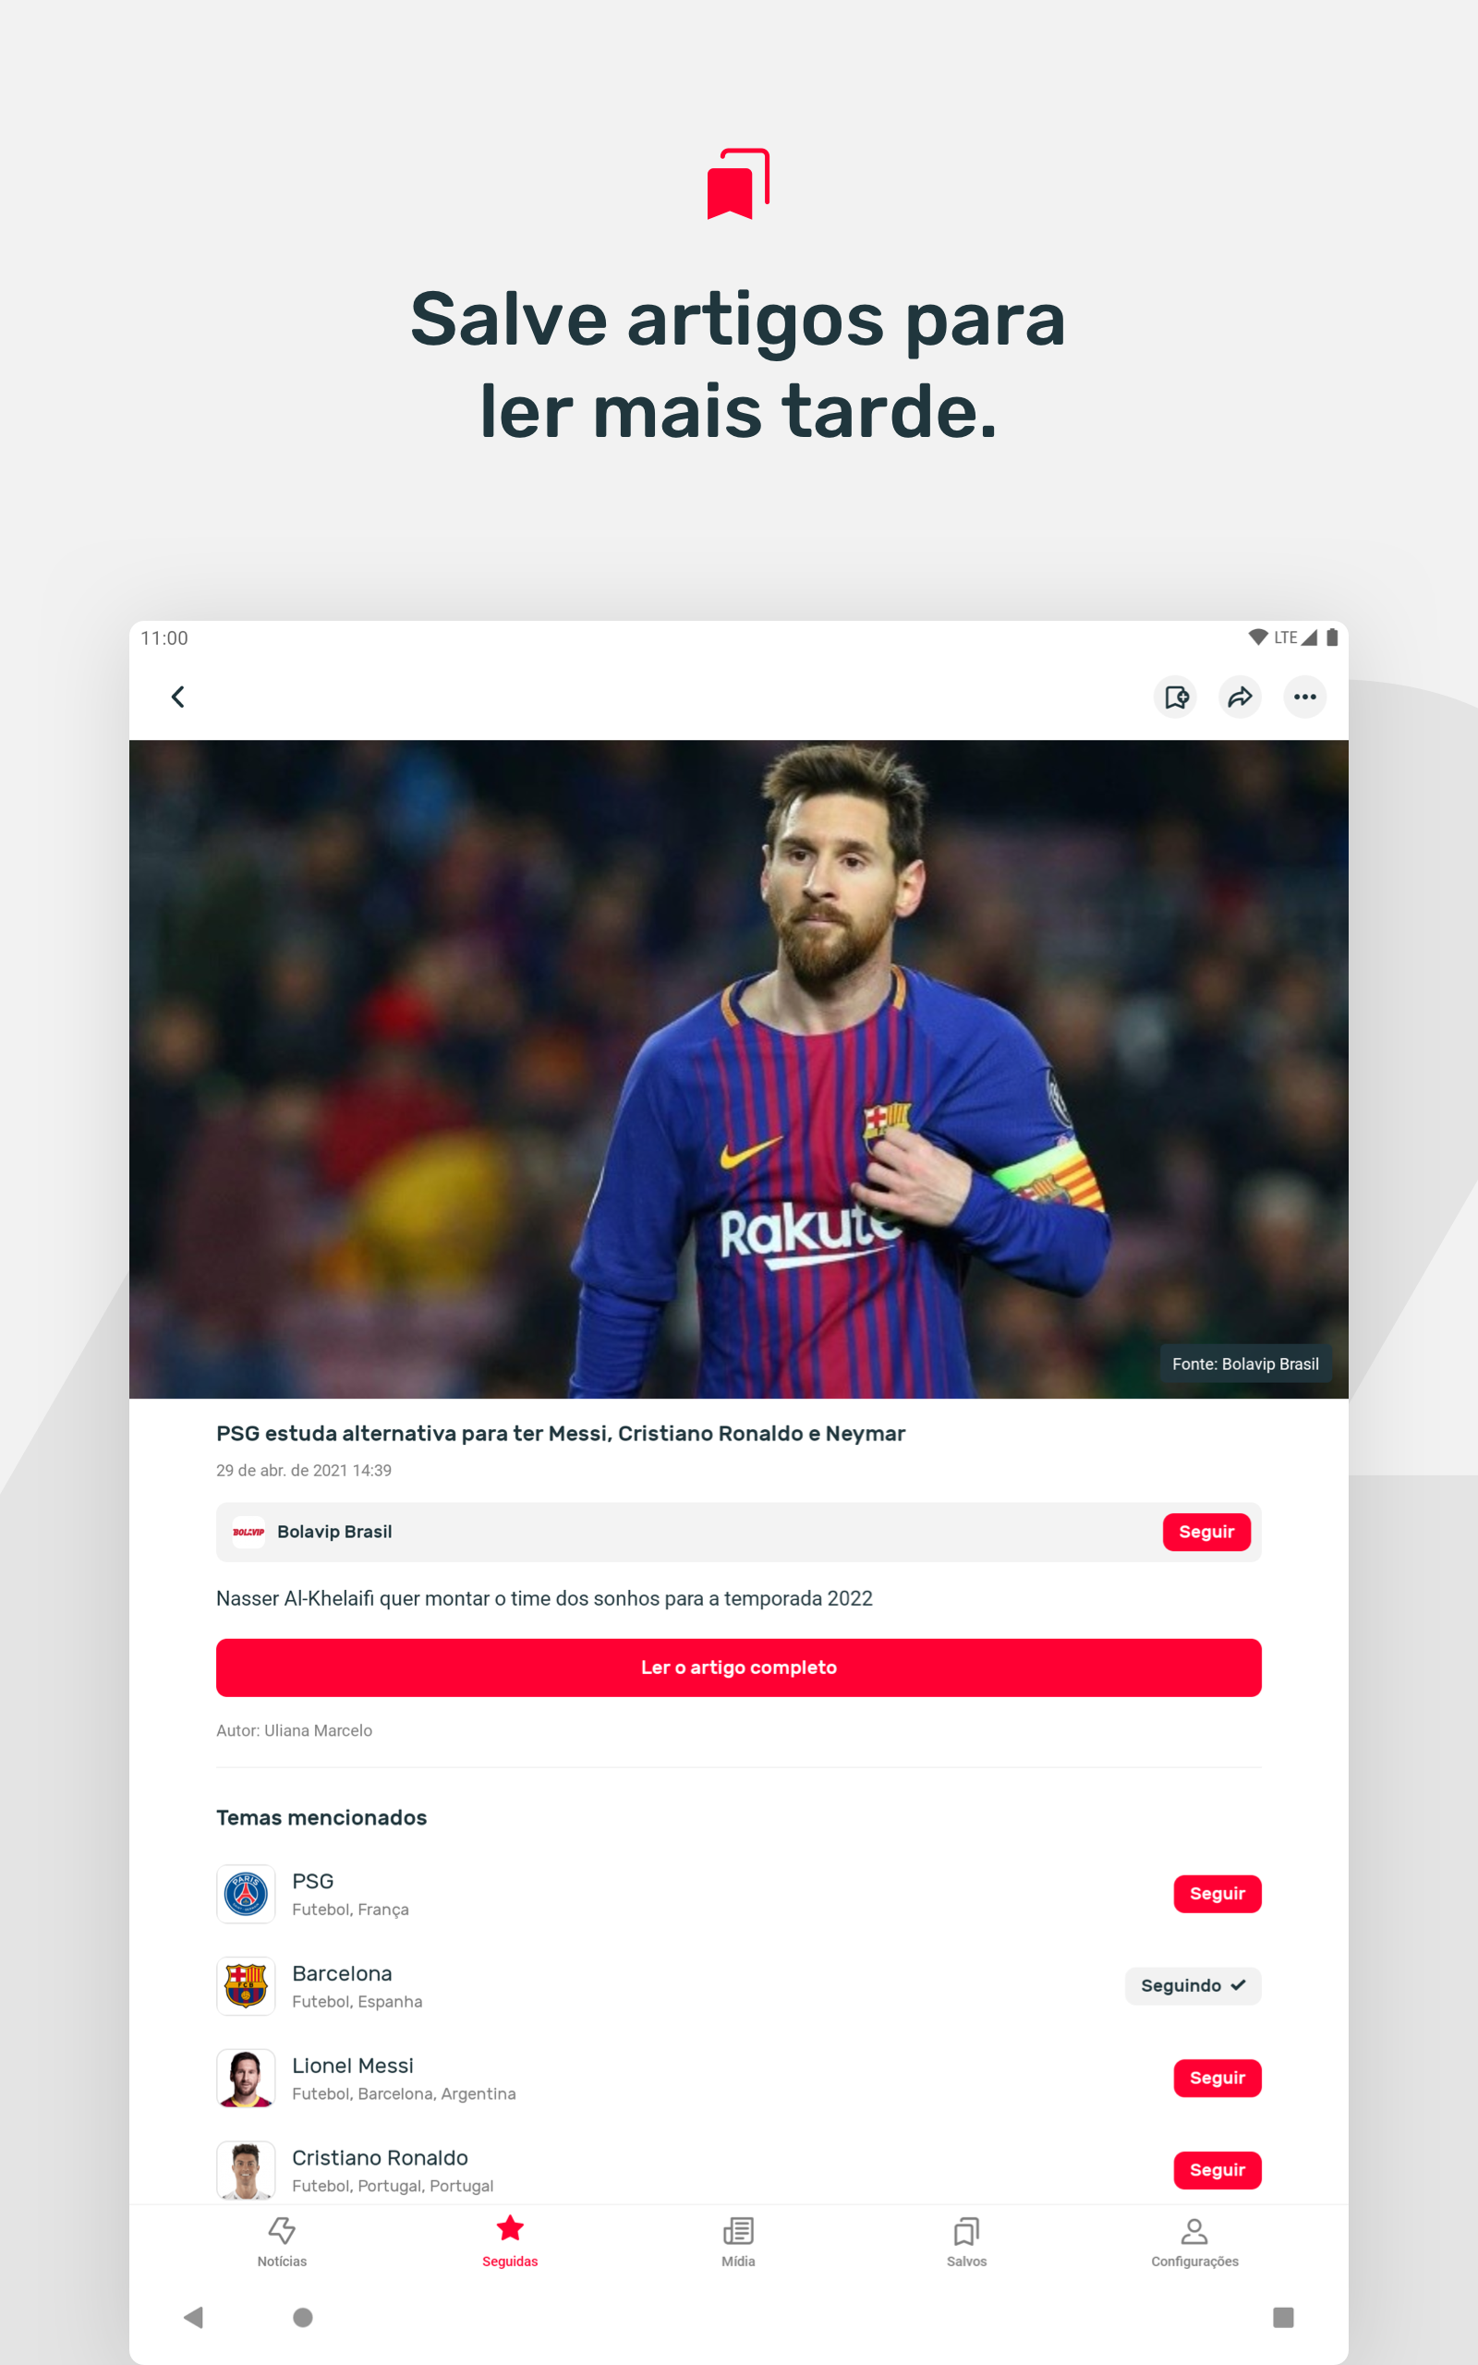Follow Bolavip Brasil with Seguir button
Image resolution: width=1478 pixels, height=2365 pixels.
tap(1206, 1532)
